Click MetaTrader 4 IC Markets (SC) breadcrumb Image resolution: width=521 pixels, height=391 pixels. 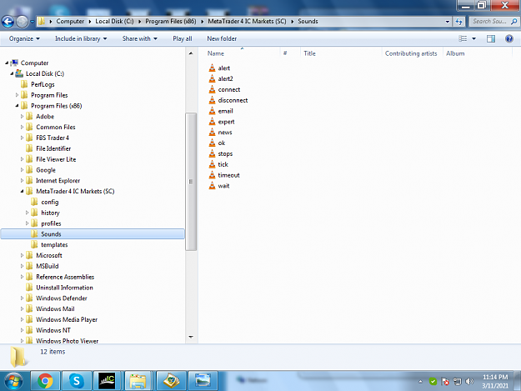tap(247, 22)
